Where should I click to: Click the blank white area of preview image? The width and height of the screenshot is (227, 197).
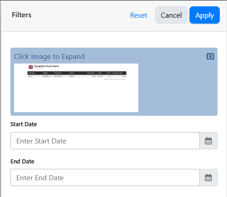point(76,97)
